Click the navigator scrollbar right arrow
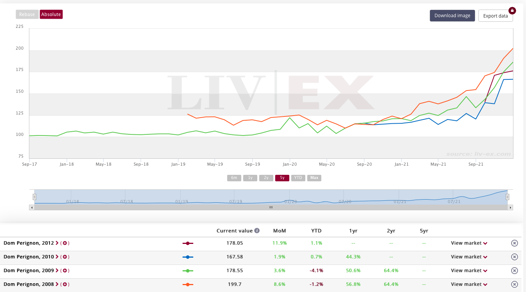The height and width of the screenshot is (292, 526). [510, 207]
